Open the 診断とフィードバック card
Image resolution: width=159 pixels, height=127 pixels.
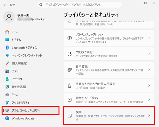109,100
